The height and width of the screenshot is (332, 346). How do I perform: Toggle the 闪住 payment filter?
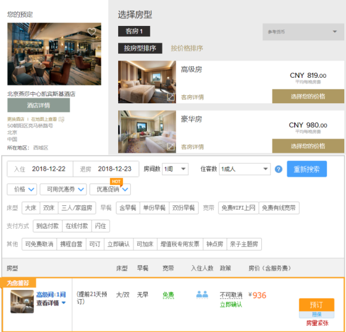(100, 226)
